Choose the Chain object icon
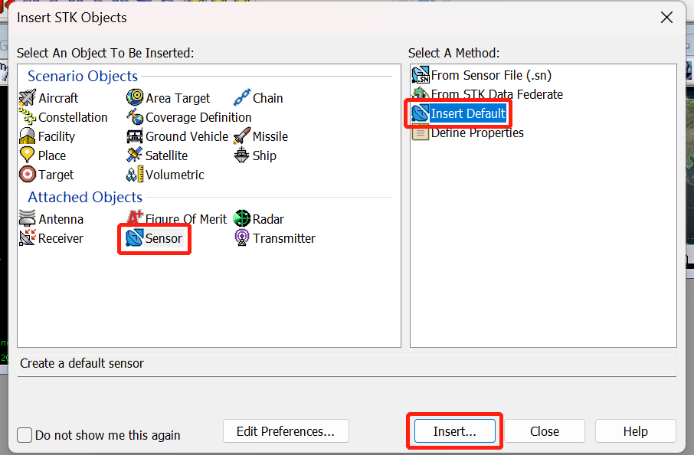694x455 pixels. click(x=242, y=98)
